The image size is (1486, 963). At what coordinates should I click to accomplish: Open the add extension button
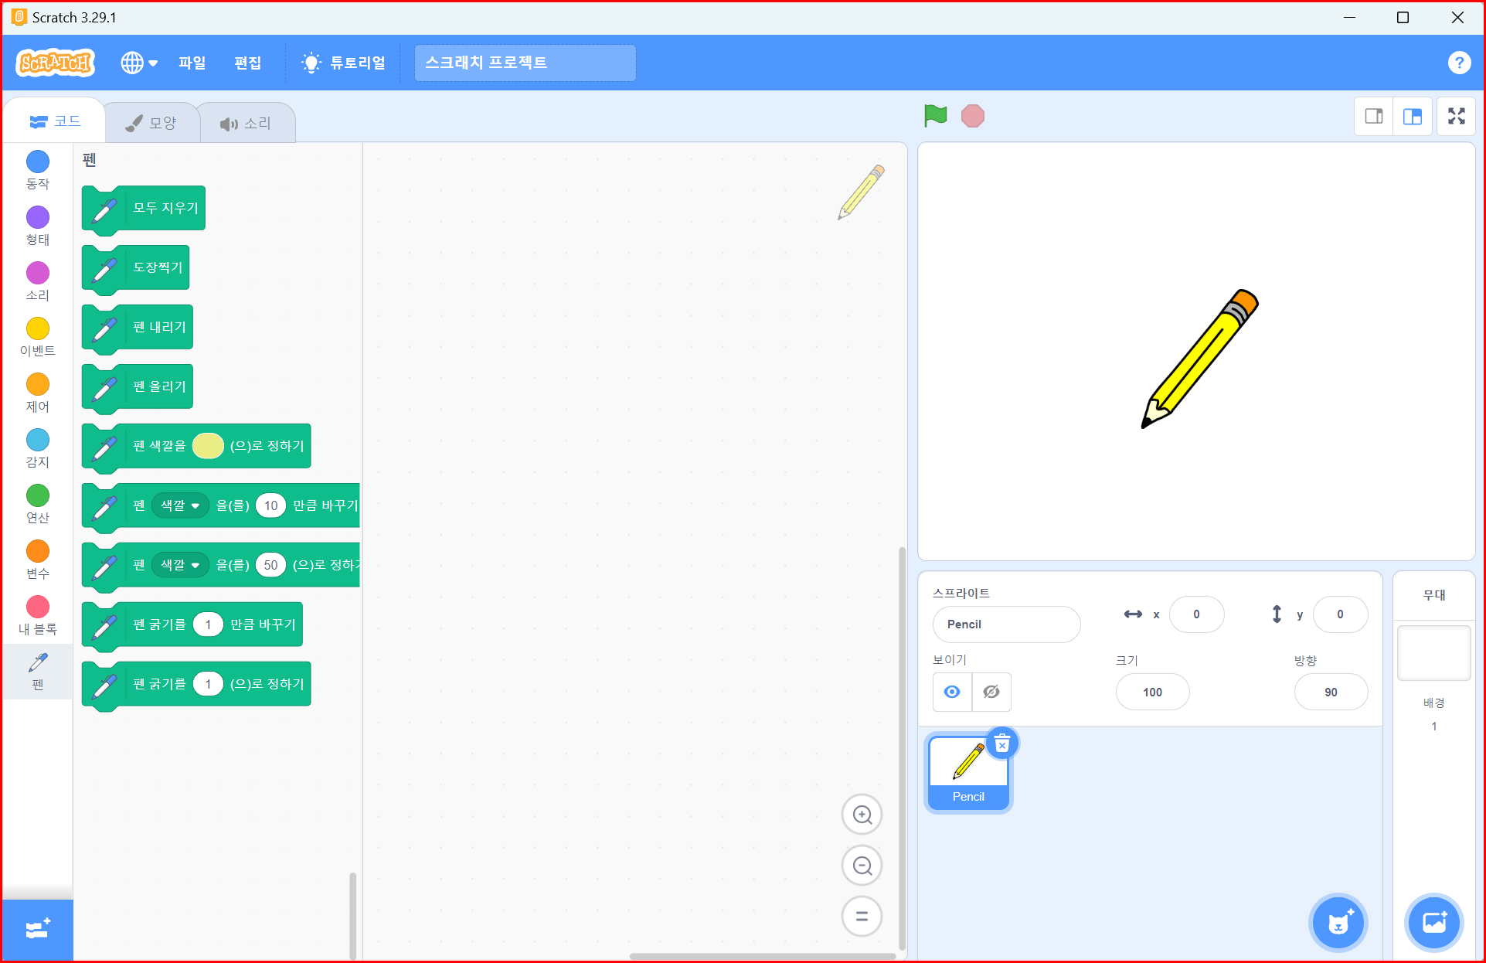pyautogui.click(x=37, y=930)
